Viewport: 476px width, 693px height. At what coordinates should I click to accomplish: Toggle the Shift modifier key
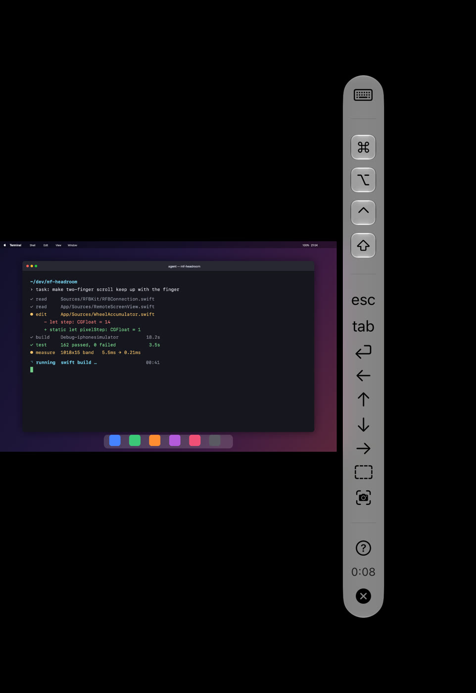(363, 245)
